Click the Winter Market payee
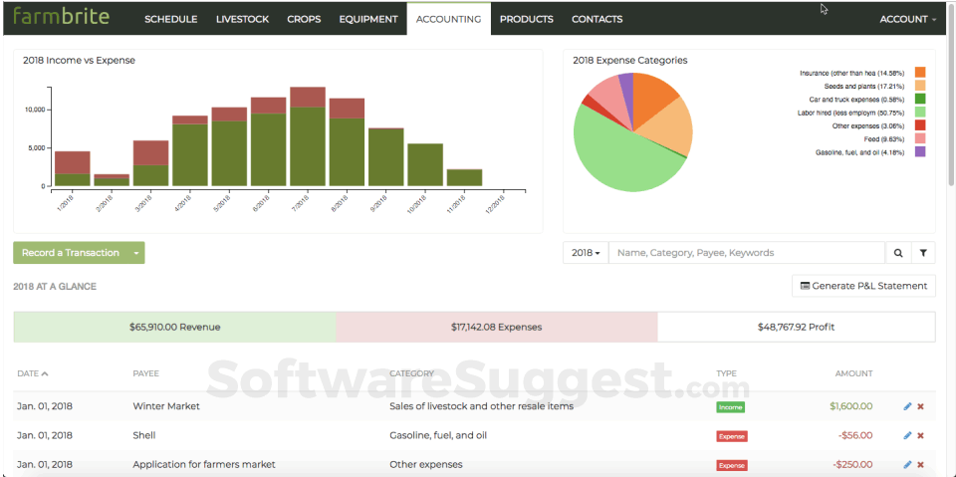Viewport: 956px width, 477px height. pos(166,406)
